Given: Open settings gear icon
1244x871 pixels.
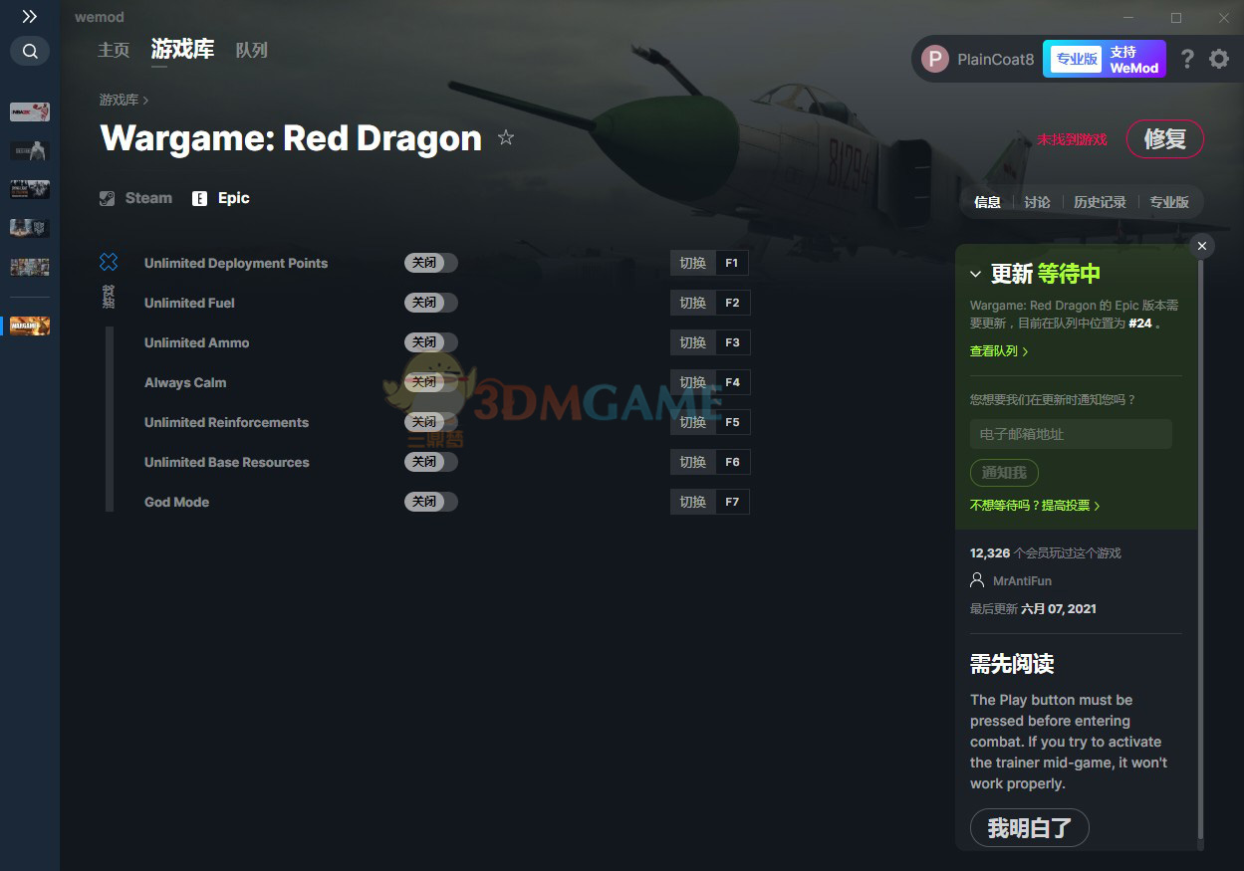Looking at the screenshot, I should [1219, 59].
